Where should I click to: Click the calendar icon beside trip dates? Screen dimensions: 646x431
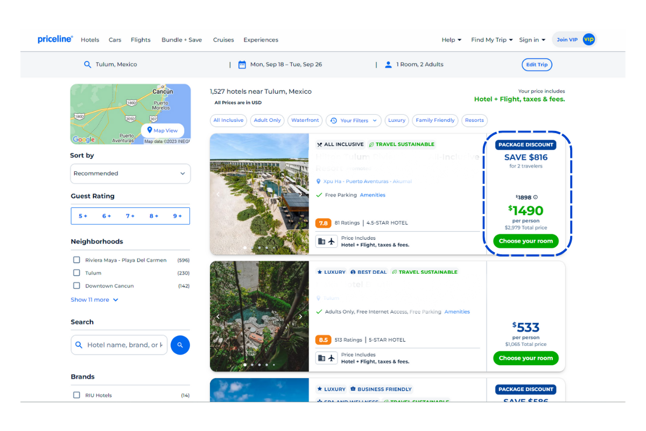click(242, 65)
